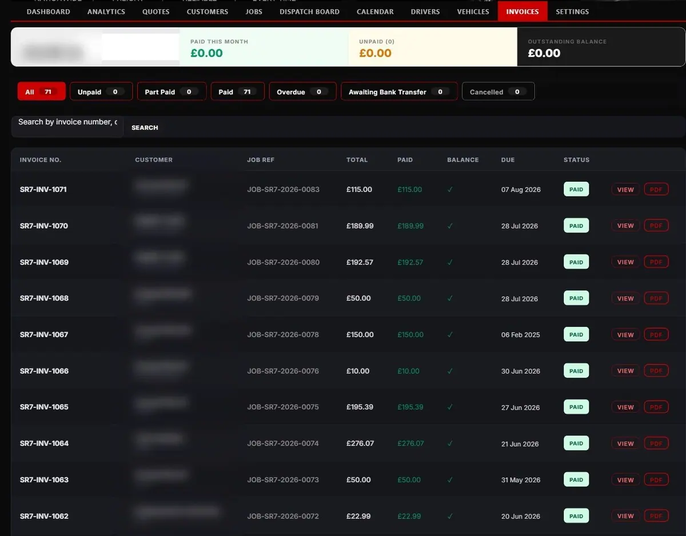This screenshot has width=686, height=536.
Task: Open the Dispatch Board tab
Action: point(309,11)
